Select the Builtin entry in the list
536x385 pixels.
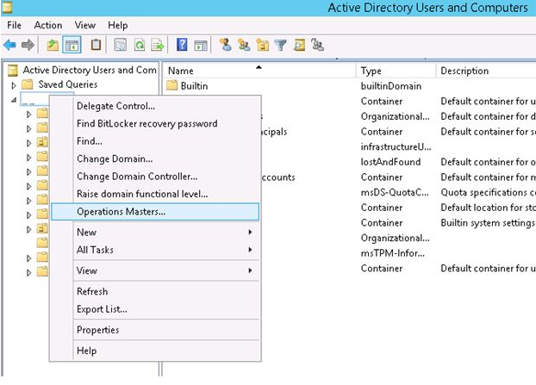tap(194, 86)
